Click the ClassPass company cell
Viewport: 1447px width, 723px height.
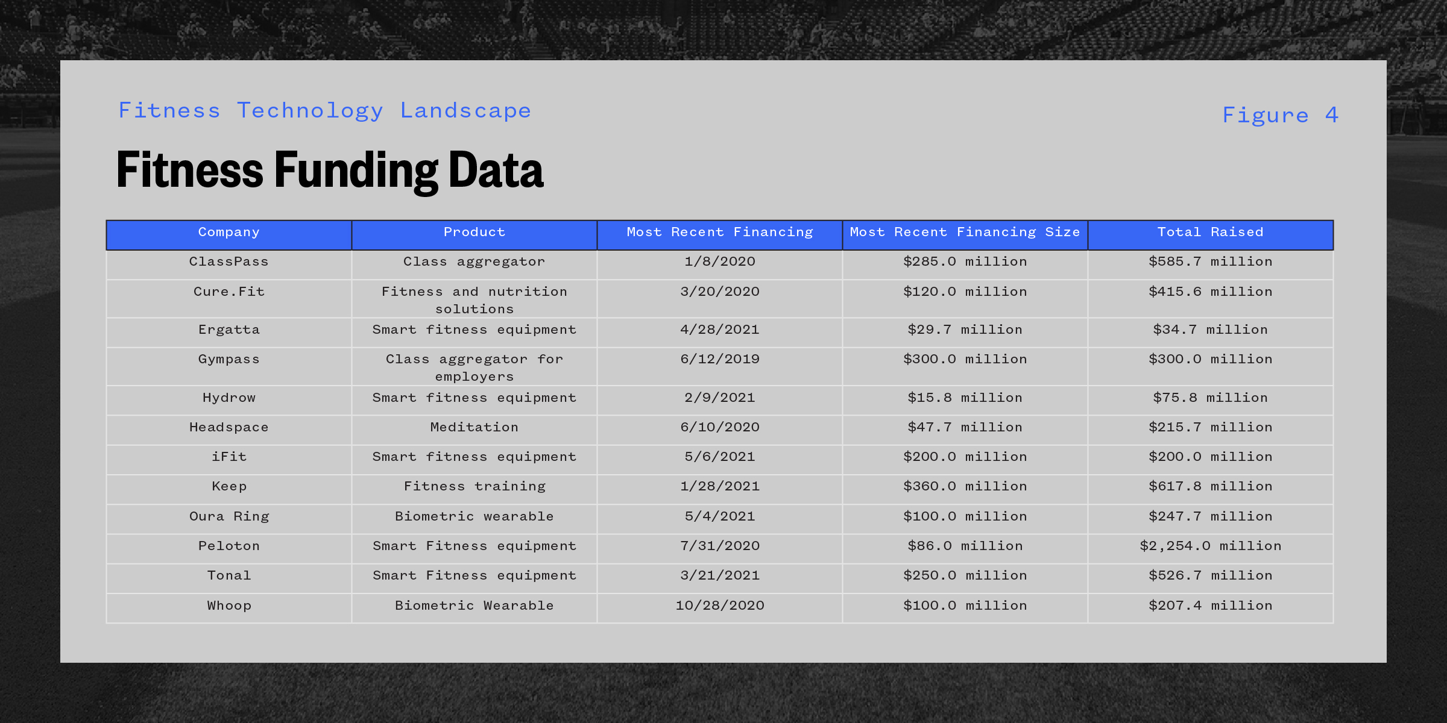coord(229,262)
